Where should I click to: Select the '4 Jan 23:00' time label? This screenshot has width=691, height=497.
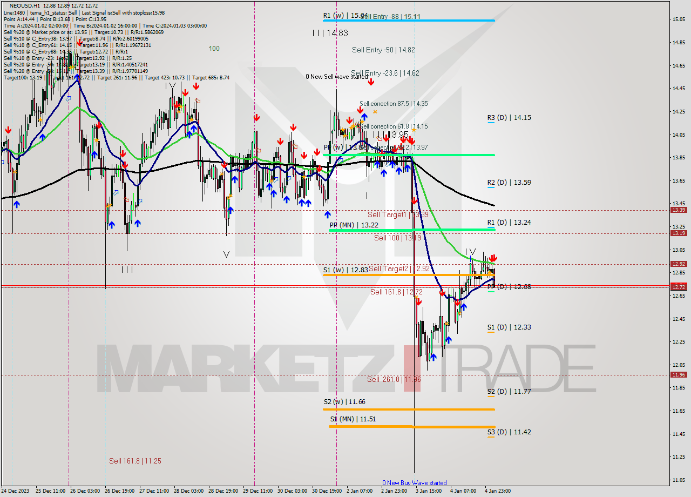(498, 491)
